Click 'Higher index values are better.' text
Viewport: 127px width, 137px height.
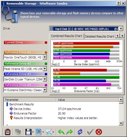pyautogui.click(x=78, y=118)
